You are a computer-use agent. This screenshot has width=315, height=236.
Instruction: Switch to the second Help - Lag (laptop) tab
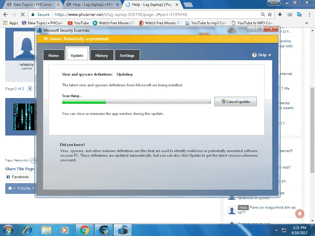tap(92, 4)
